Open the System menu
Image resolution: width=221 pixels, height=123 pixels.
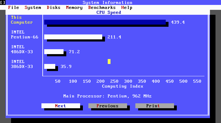click(x=33, y=7)
